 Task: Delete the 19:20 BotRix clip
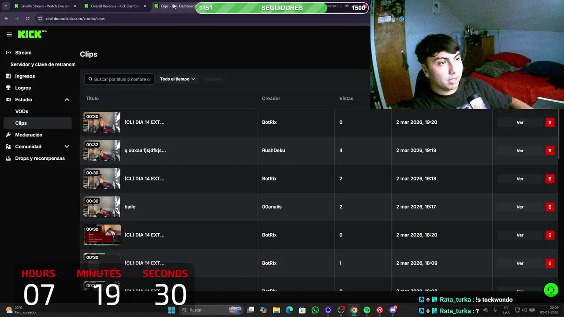click(x=549, y=122)
